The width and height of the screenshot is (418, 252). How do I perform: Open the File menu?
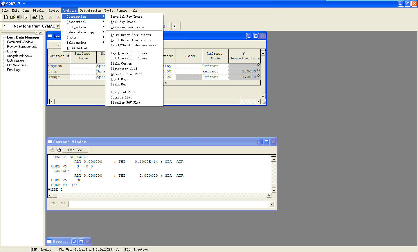pyautogui.click(x=5, y=10)
